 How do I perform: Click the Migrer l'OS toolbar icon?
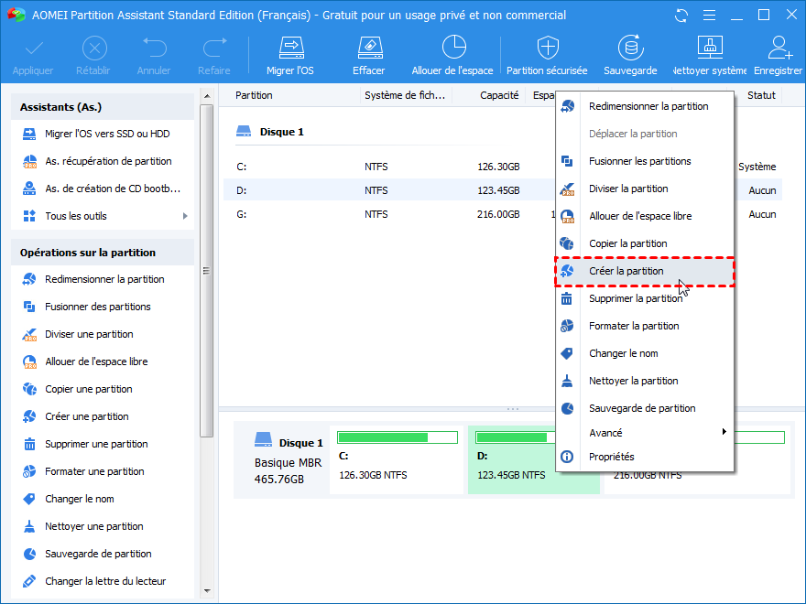(292, 49)
